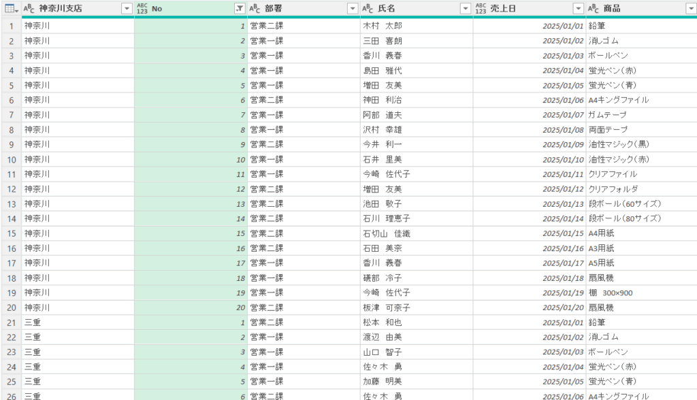Change the data type icon of 部署 column

coord(255,8)
